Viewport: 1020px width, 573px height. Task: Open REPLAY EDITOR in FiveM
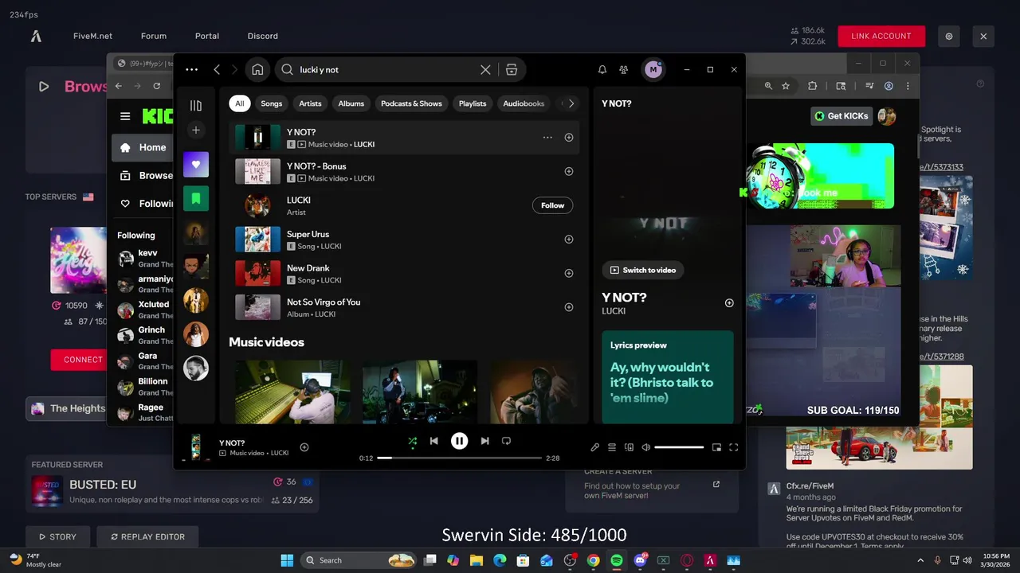[x=147, y=536]
